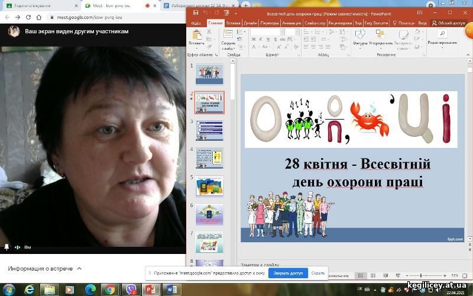473x296 pixels.
Task: Switch to the Переходы ribbon tab
Action: click(270, 23)
